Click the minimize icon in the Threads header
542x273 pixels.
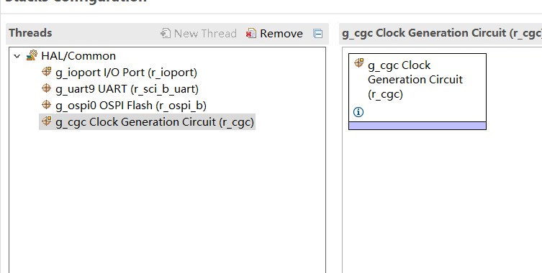318,34
